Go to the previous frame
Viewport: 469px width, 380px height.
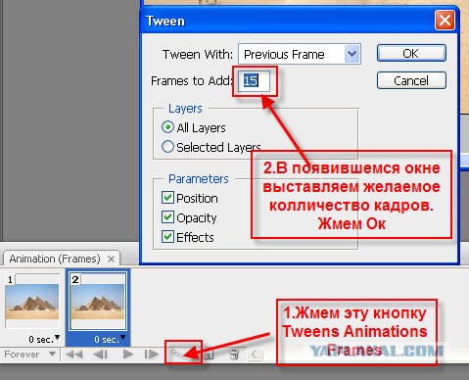pos(100,355)
